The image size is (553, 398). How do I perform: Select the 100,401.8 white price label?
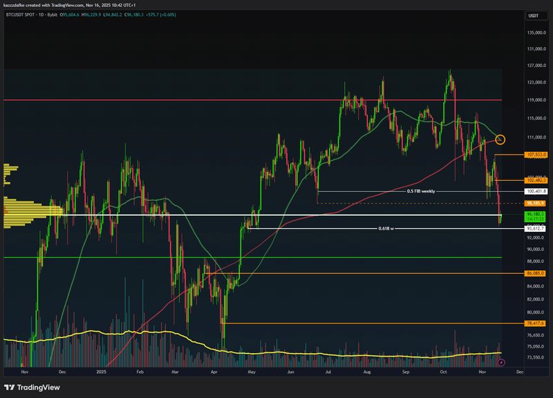point(536,192)
